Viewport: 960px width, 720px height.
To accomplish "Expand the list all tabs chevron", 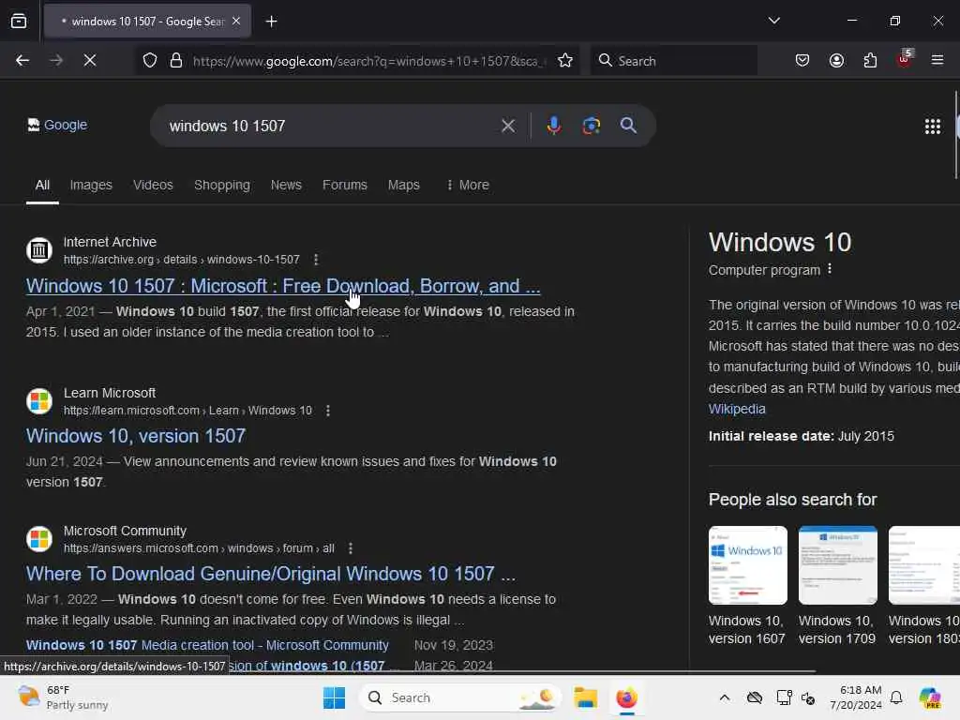I will 773,21.
